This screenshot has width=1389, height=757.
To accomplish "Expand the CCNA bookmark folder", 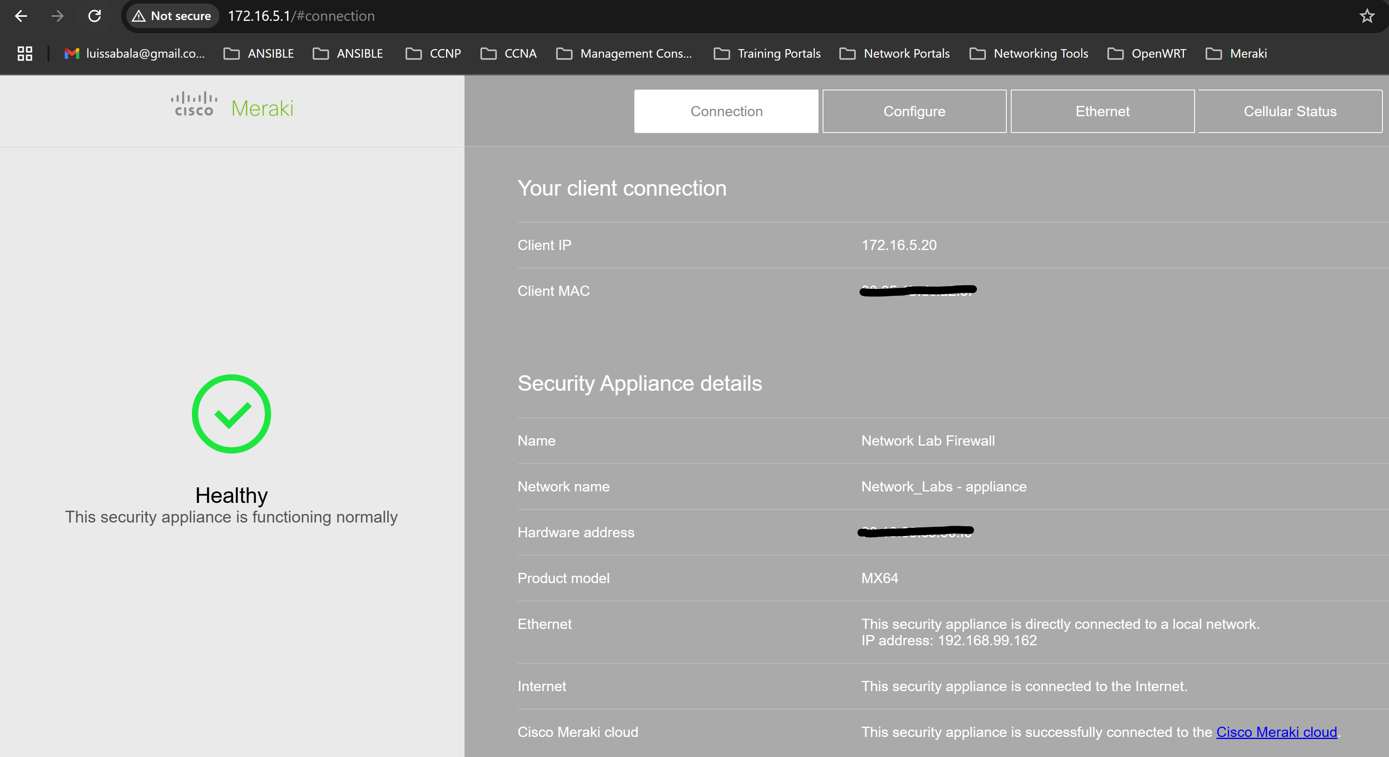I will point(509,53).
